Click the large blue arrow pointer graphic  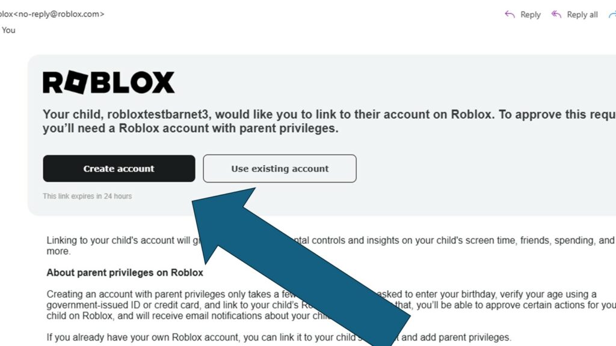[x=289, y=264]
